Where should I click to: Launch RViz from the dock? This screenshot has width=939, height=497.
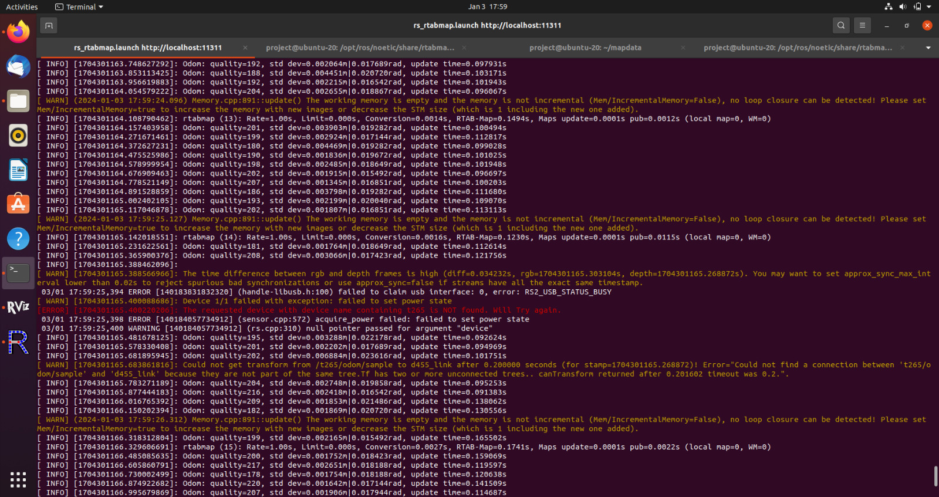(x=18, y=307)
